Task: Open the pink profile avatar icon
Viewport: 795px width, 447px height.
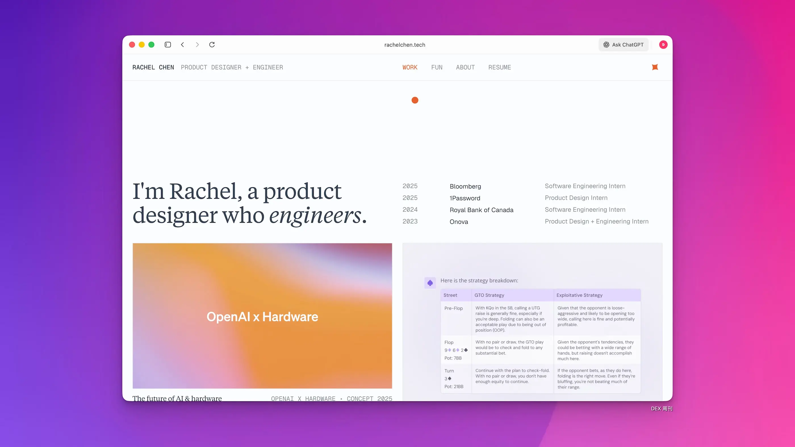Action: [663, 45]
